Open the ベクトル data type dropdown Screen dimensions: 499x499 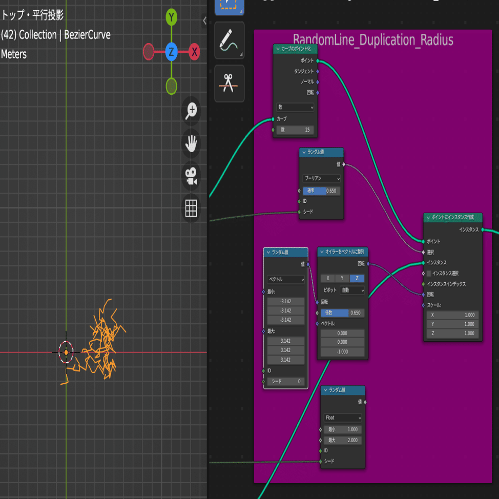tap(286, 279)
